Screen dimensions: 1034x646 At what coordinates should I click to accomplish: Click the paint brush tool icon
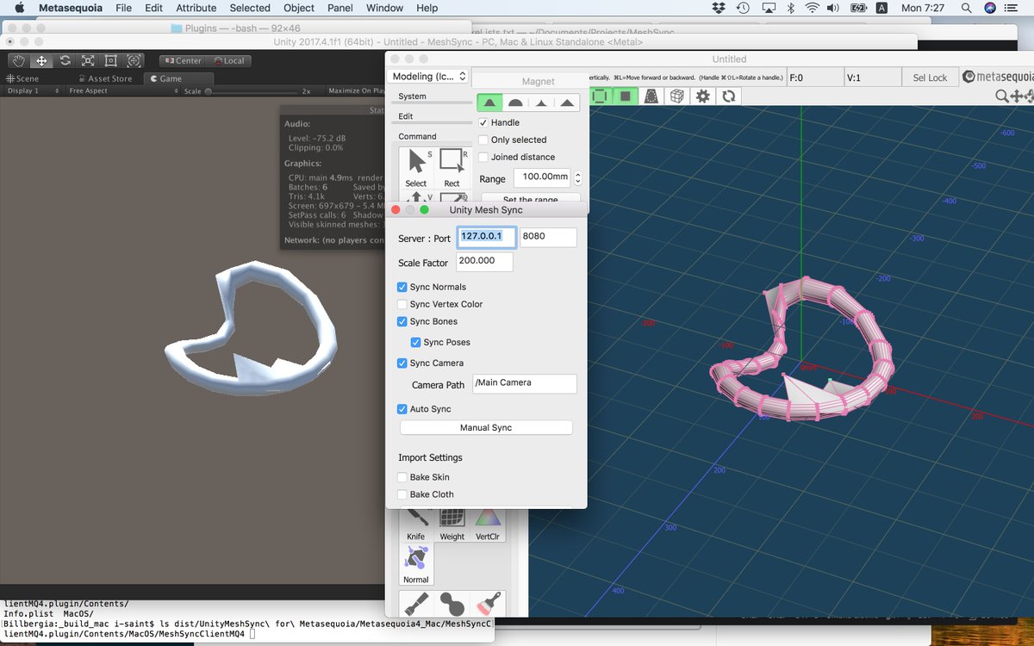[488, 603]
